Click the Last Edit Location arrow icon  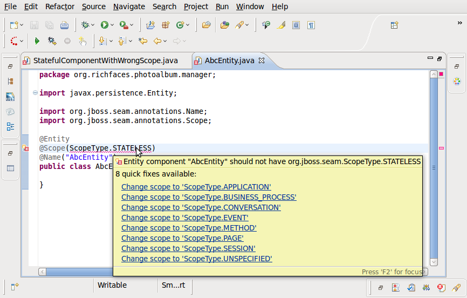coord(143,41)
